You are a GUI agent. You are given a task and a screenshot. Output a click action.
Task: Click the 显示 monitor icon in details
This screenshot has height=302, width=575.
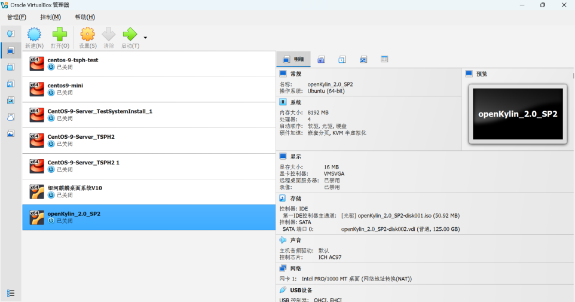[x=283, y=156]
